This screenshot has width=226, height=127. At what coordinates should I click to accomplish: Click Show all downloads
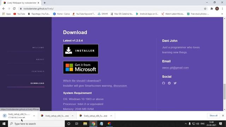click(x=213, y=116)
